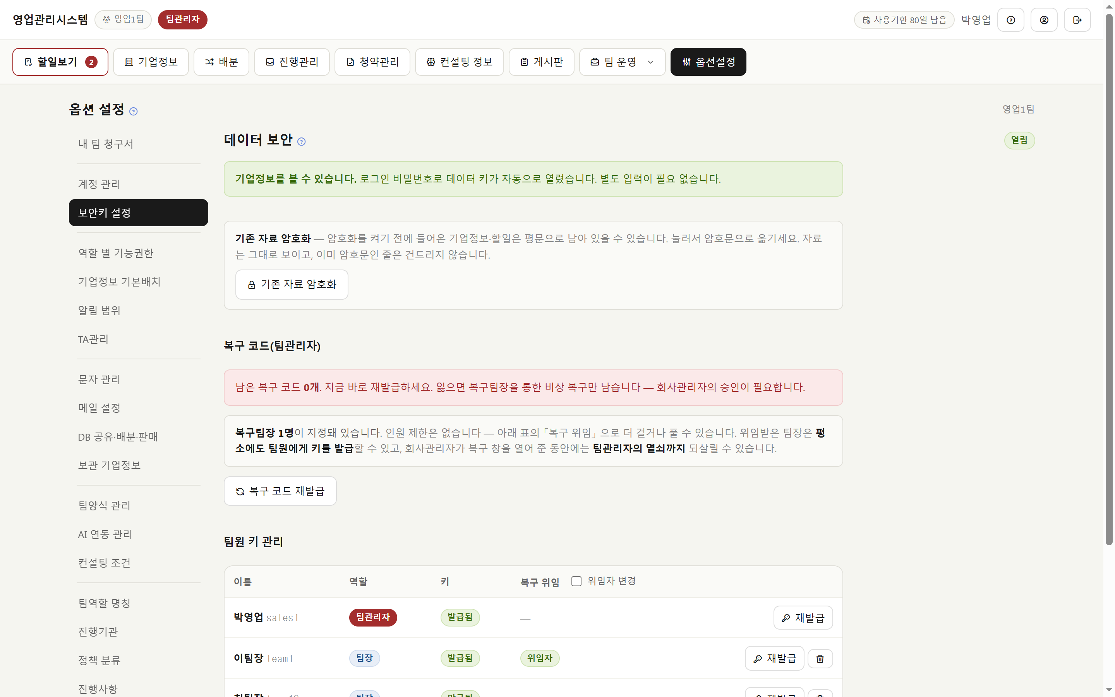The image size is (1115, 697).
Task: Switch to the 배분 tab
Action: tap(221, 62)
